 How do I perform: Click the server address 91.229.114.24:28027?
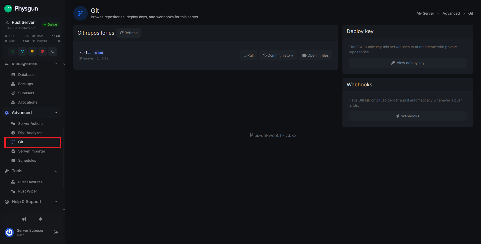point(21,28)
